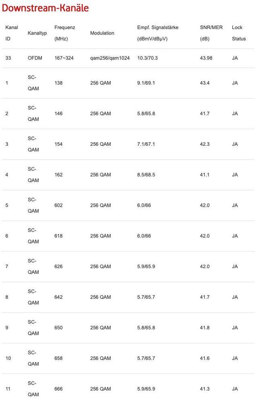Click the 10.3/70.3 signal strength value
The image size is (264, 403).
(x=148, y=58)
